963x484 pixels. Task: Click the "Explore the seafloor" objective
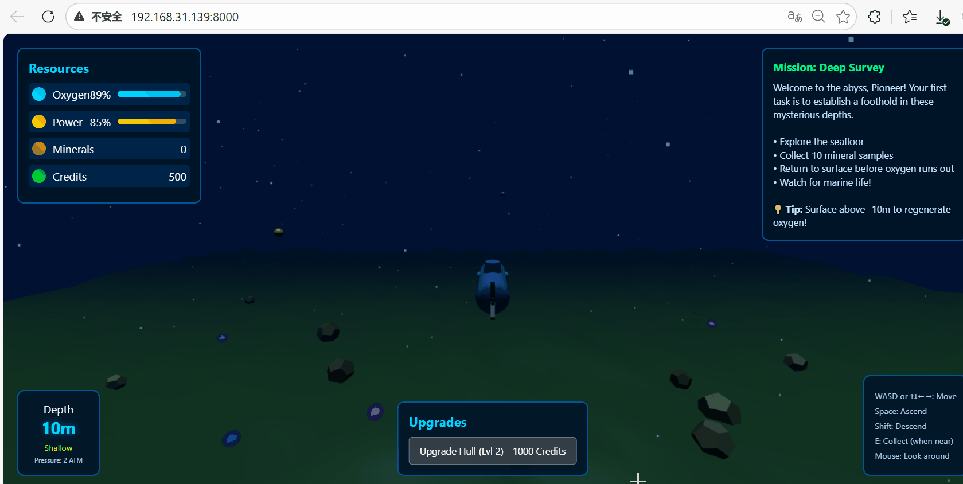(821, 142)
